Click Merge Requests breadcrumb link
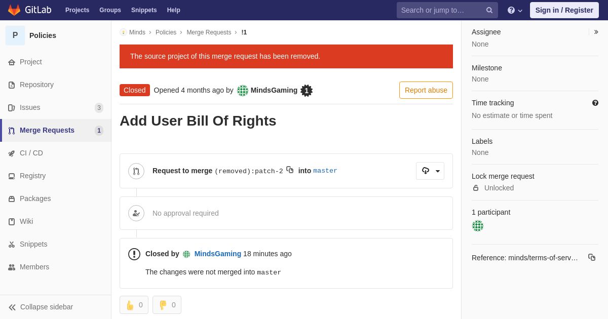This screenshot has height=319, width=608. 209,32
